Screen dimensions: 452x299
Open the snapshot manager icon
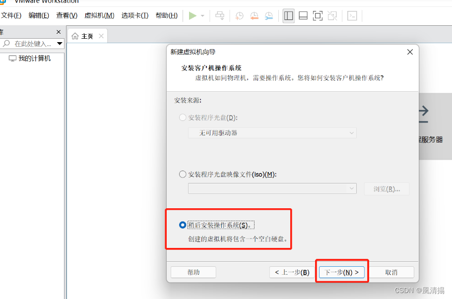coord(268,16)
